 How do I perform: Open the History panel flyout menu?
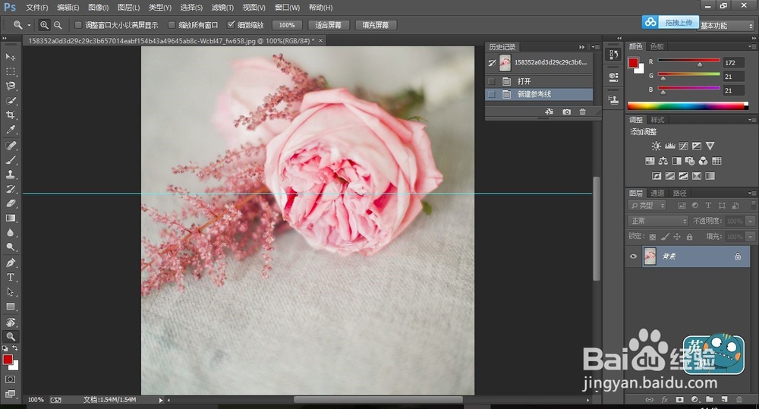tap(595, 47)
